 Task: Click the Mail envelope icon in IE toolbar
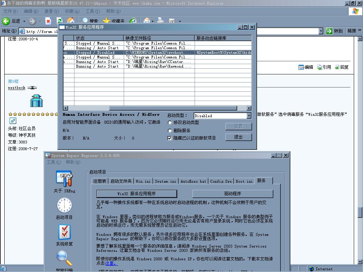pyautogui.click(x=146, y=21)
